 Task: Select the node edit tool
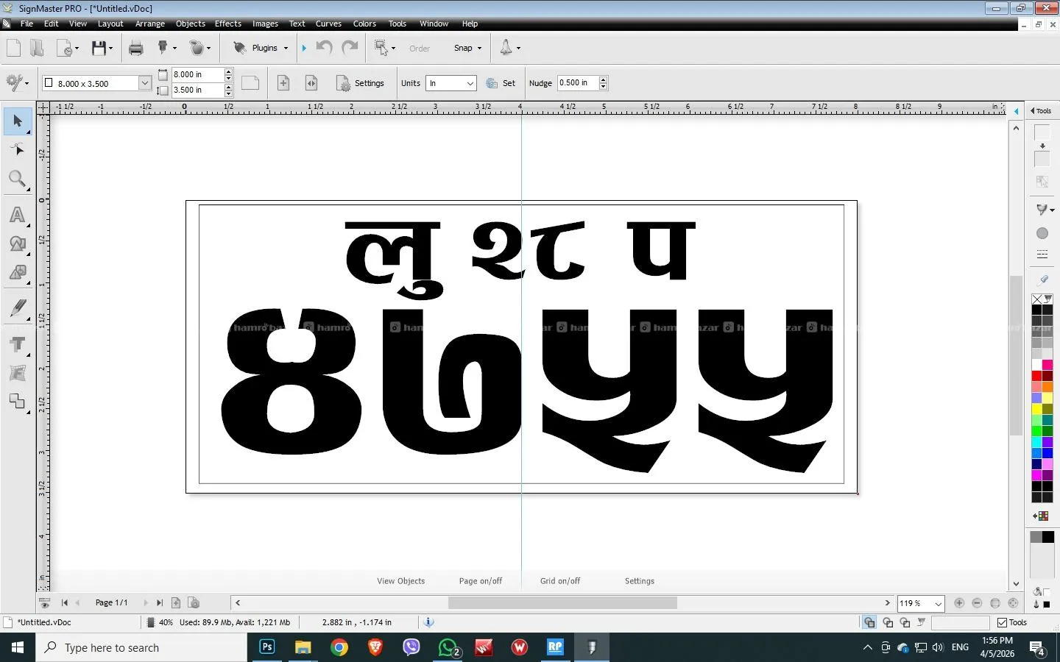pos(18,150)
